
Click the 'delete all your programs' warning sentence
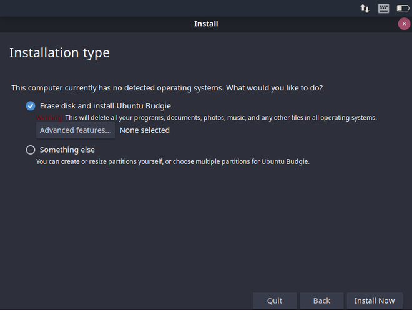[221, 117]
